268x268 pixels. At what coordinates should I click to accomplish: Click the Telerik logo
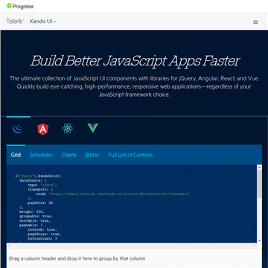[15, 22]
